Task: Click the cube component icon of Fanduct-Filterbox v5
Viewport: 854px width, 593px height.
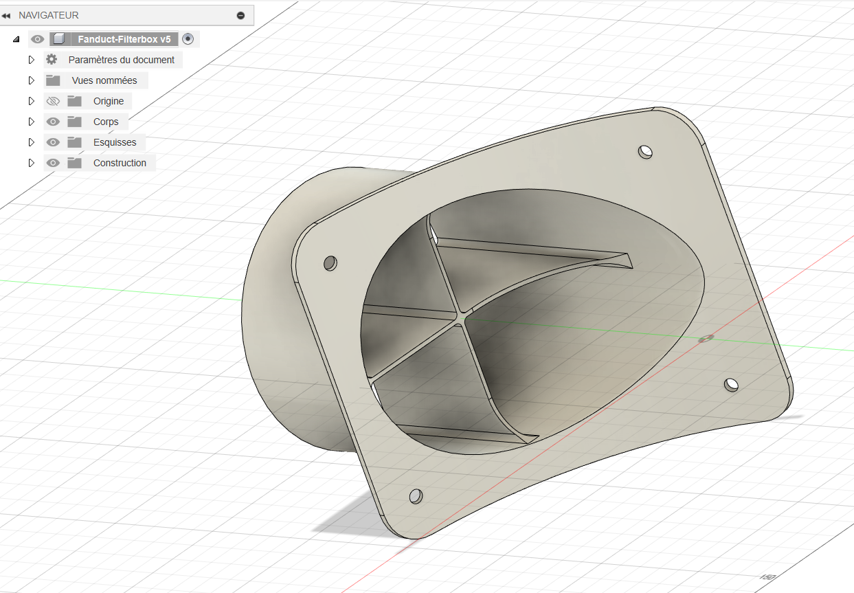Action: coord(59,39)
